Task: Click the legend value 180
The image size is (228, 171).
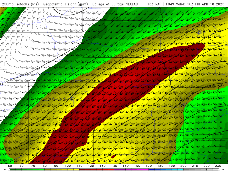Action: pos(160,166)
